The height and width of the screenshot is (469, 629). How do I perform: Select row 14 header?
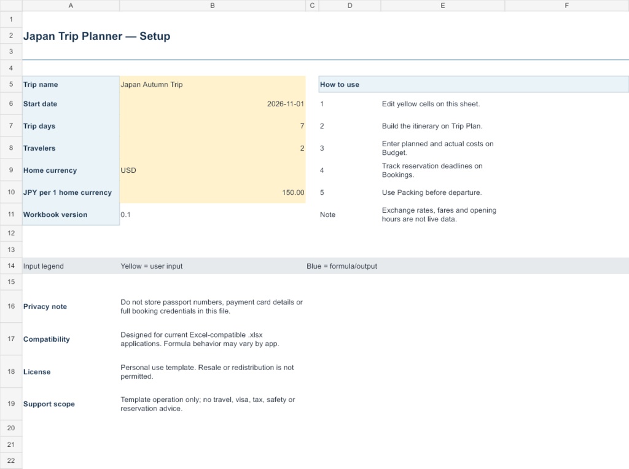(x=11, y=266)
